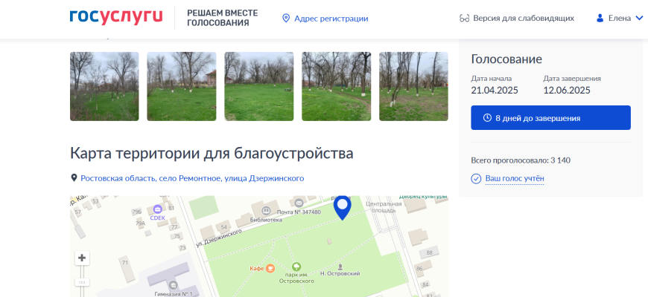Screen dimensions: 648x297
Task: Open the third park photo thumbnail
Action: click(259, 86)
